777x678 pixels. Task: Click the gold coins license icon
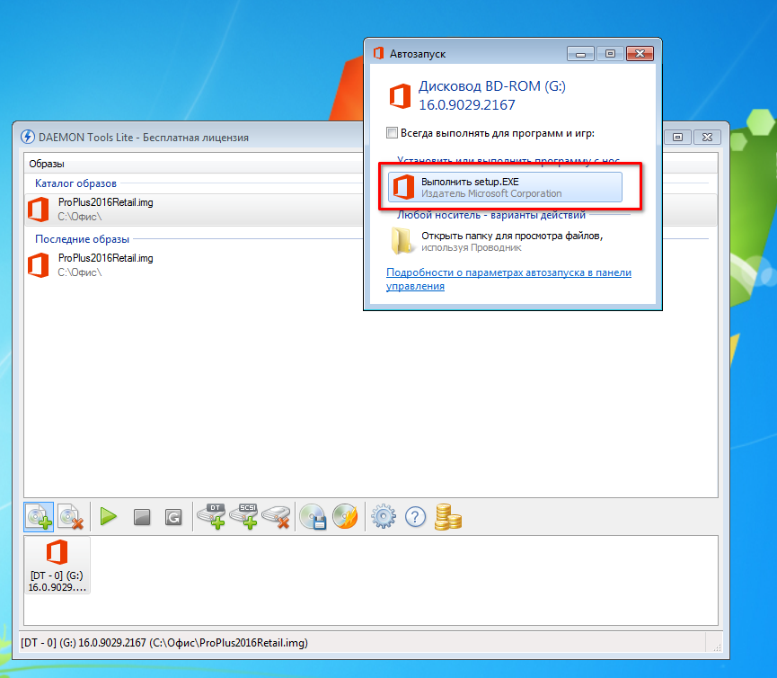click(447, 517)
